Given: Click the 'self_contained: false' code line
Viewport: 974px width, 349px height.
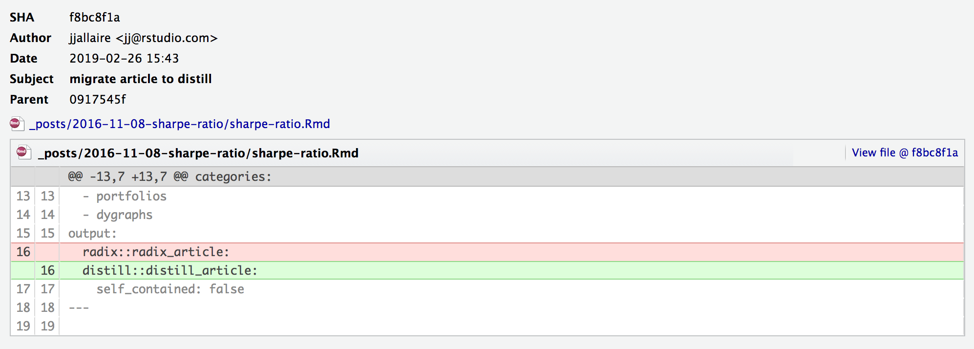Looking at the screenshot, I should pos(170,289).
